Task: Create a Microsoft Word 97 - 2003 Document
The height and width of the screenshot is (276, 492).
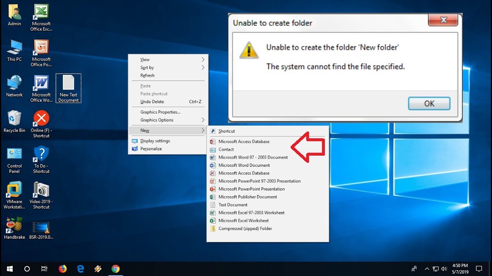Action: [x=268, y=157]
